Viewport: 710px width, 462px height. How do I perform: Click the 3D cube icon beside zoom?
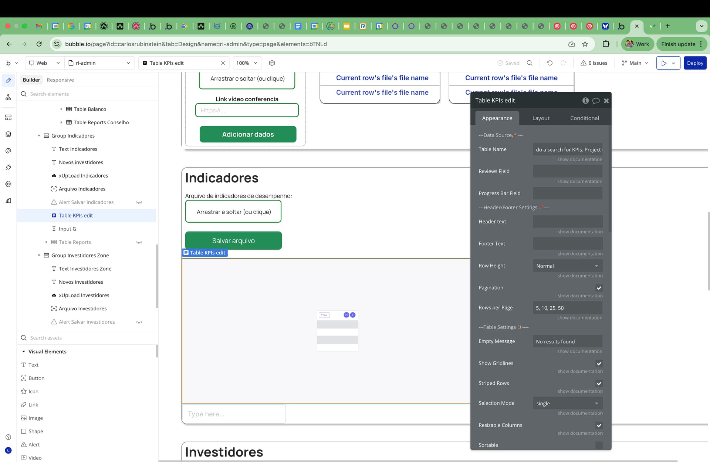pyautogui.click(x=272, y=63)
